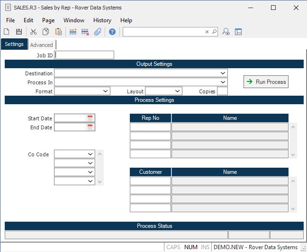Open the End Date calendar picker

tap(90, 127)
